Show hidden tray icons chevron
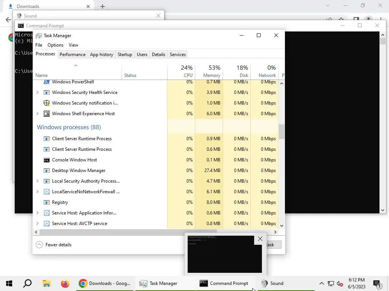The image size is (389, 291). 321,283
